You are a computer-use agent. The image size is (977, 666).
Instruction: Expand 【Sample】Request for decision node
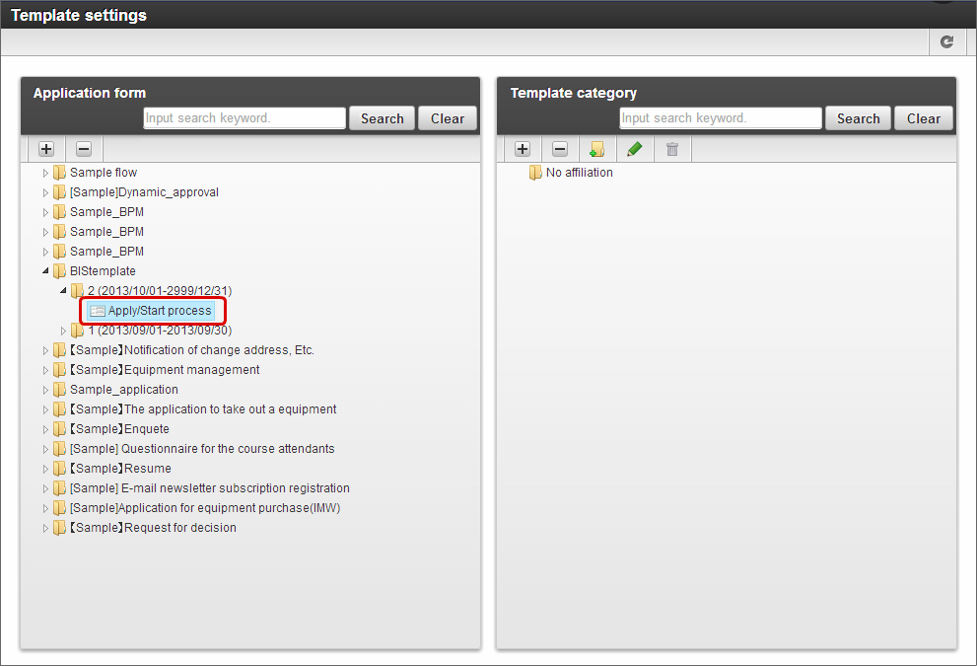45,528
